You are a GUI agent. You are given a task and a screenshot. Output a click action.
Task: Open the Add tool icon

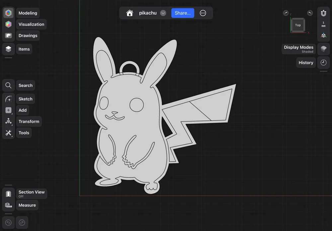coord(8,110)
